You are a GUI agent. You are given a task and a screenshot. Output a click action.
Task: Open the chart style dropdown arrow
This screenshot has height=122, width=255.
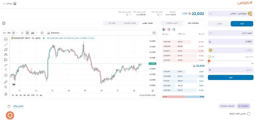click(37, 33)
